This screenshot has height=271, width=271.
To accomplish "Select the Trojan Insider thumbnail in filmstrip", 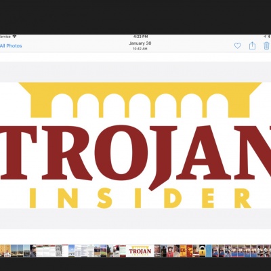I will 140,251.
